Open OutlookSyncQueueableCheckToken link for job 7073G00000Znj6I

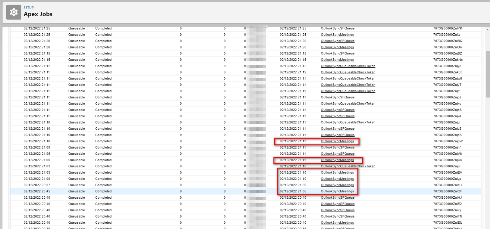tap(348, 166)
